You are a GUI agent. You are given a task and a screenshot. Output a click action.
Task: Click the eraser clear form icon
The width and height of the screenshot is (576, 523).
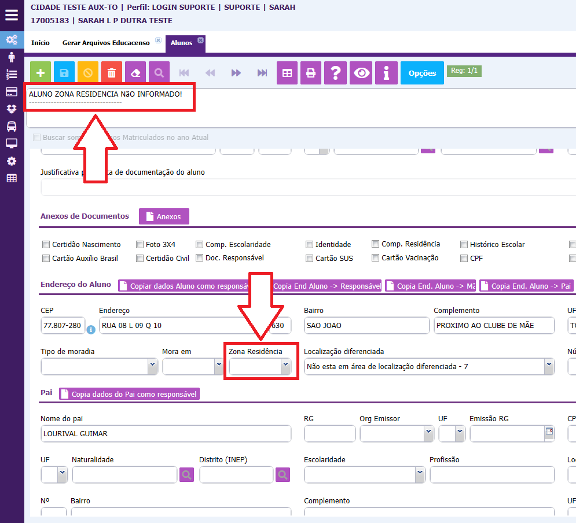pos(135,73)
